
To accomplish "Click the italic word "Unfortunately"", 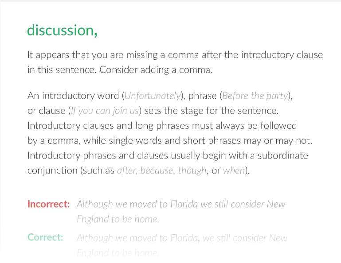I will 153,96.
